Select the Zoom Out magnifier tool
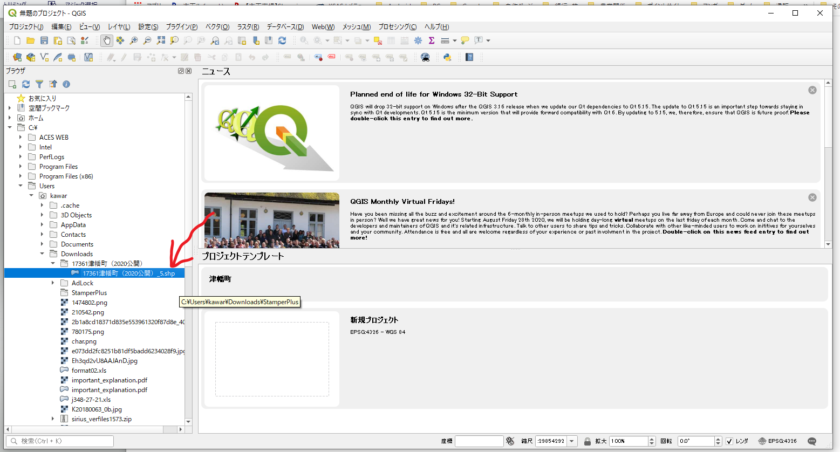The image size is (840, 452). 147,40
